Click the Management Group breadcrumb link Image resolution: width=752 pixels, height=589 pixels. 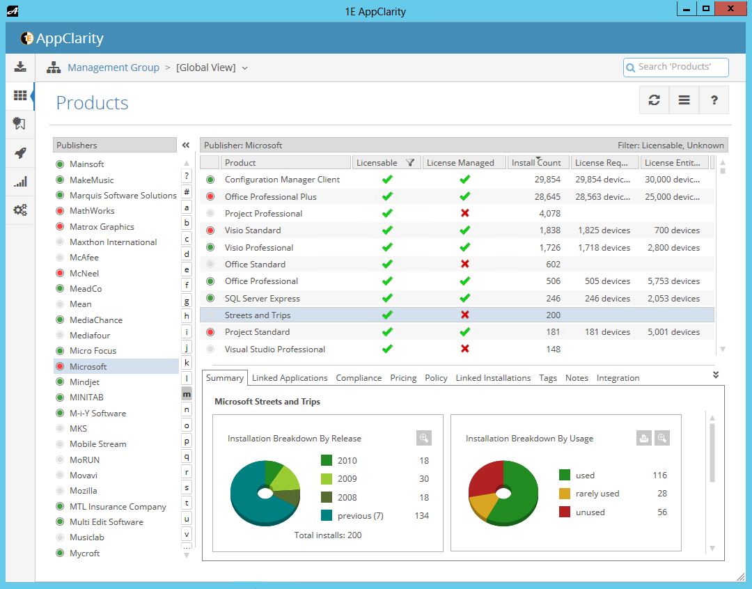pos(113,68)
